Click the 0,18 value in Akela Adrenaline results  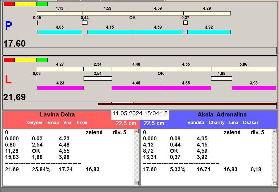point(256,169)
